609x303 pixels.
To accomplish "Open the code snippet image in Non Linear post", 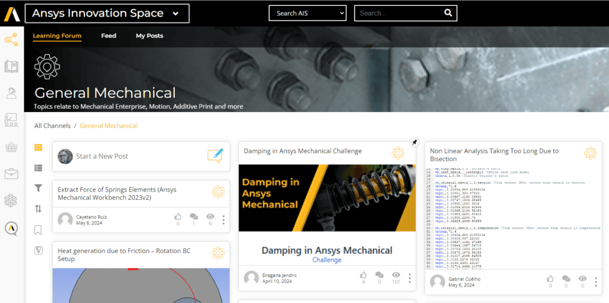I will coord(513,219).
